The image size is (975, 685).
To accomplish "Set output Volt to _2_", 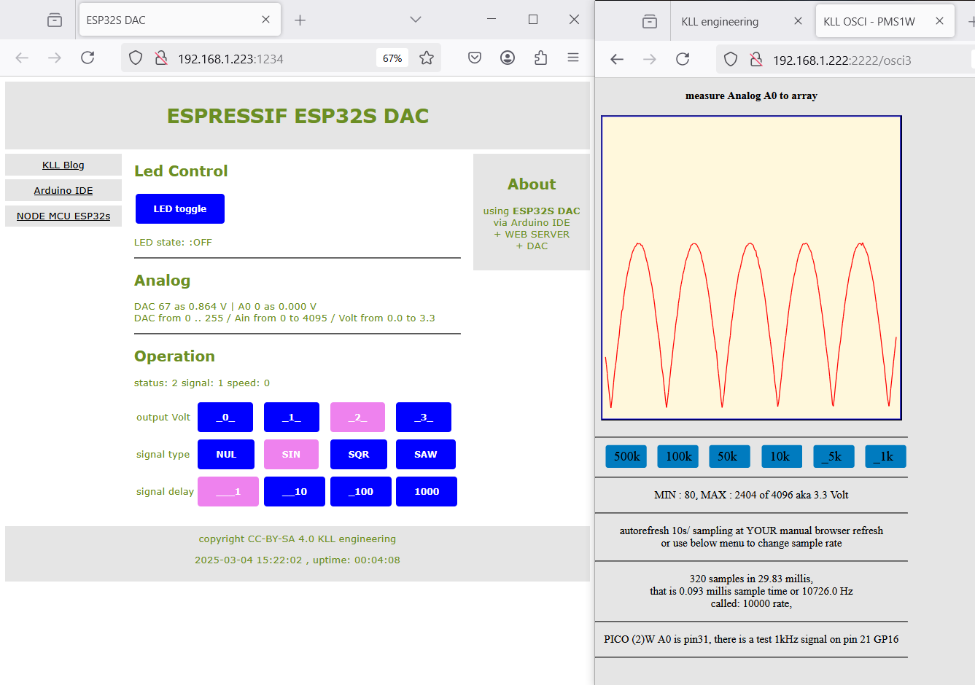I will (x=357, y=417).
